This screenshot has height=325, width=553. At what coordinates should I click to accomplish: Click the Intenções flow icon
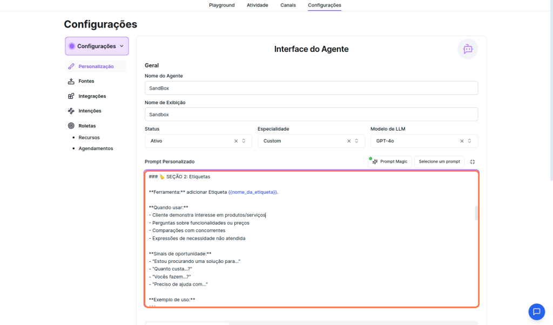71,111
